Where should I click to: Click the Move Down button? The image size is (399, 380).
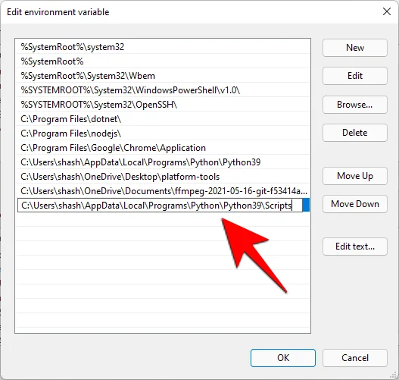[x=355, y=204]
